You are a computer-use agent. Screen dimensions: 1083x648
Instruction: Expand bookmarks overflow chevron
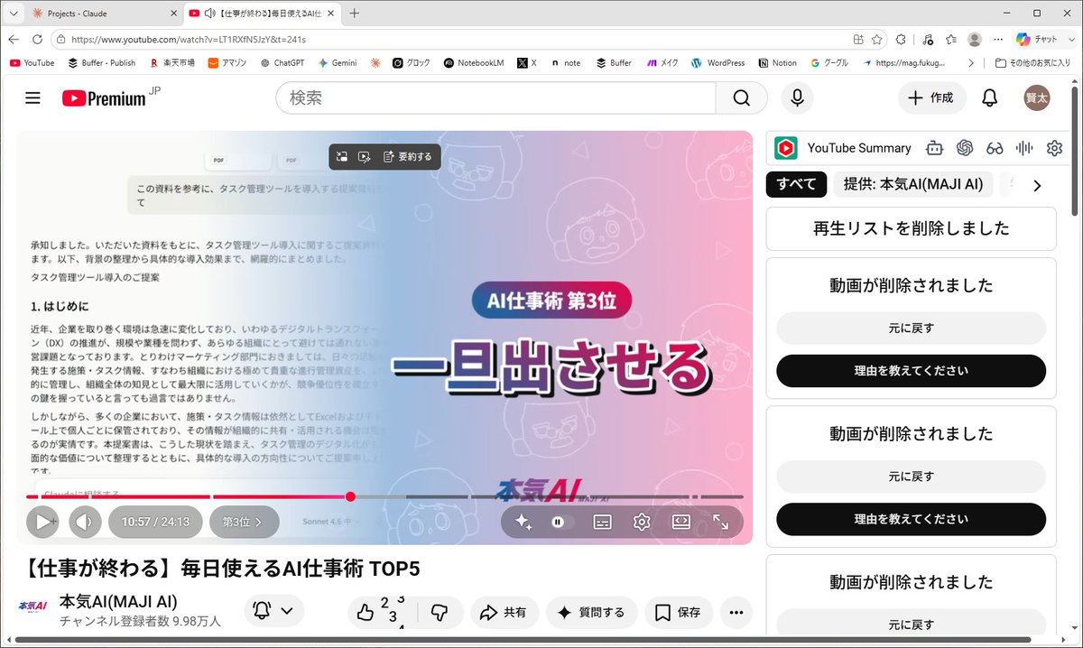(x=970, y=63)
